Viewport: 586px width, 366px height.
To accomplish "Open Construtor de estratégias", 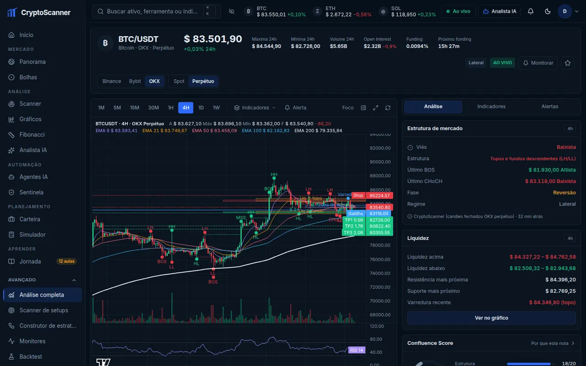I will click(x=42, y=326).
